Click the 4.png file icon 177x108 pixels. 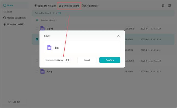coord(42,71)
